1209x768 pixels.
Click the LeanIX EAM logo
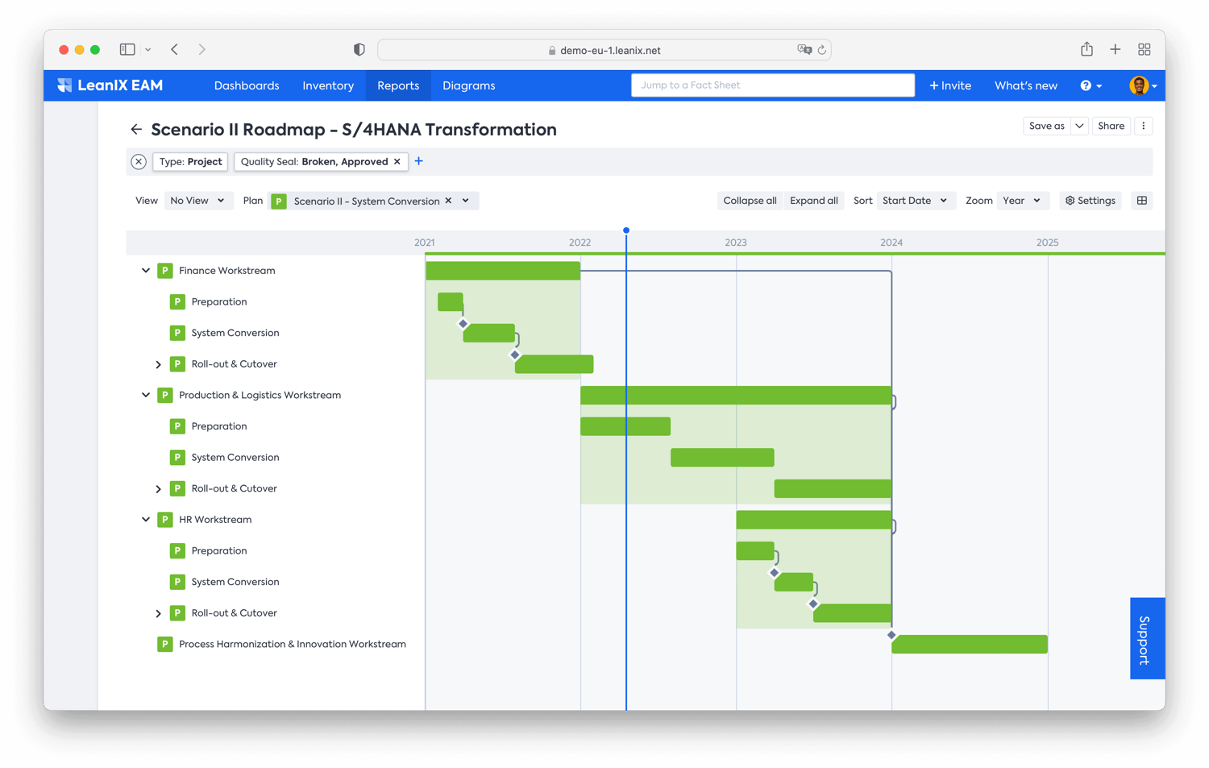pos(110,85)
